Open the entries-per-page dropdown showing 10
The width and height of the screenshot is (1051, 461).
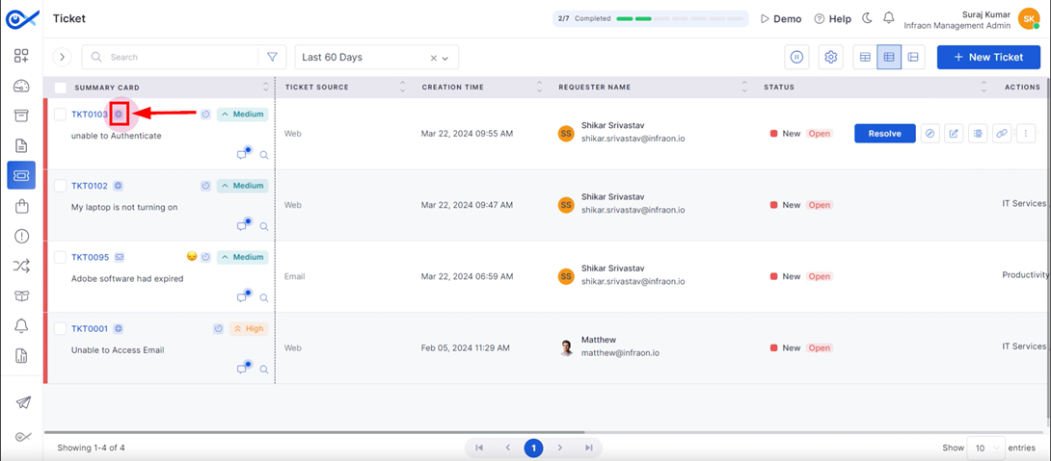click(986, 447)
